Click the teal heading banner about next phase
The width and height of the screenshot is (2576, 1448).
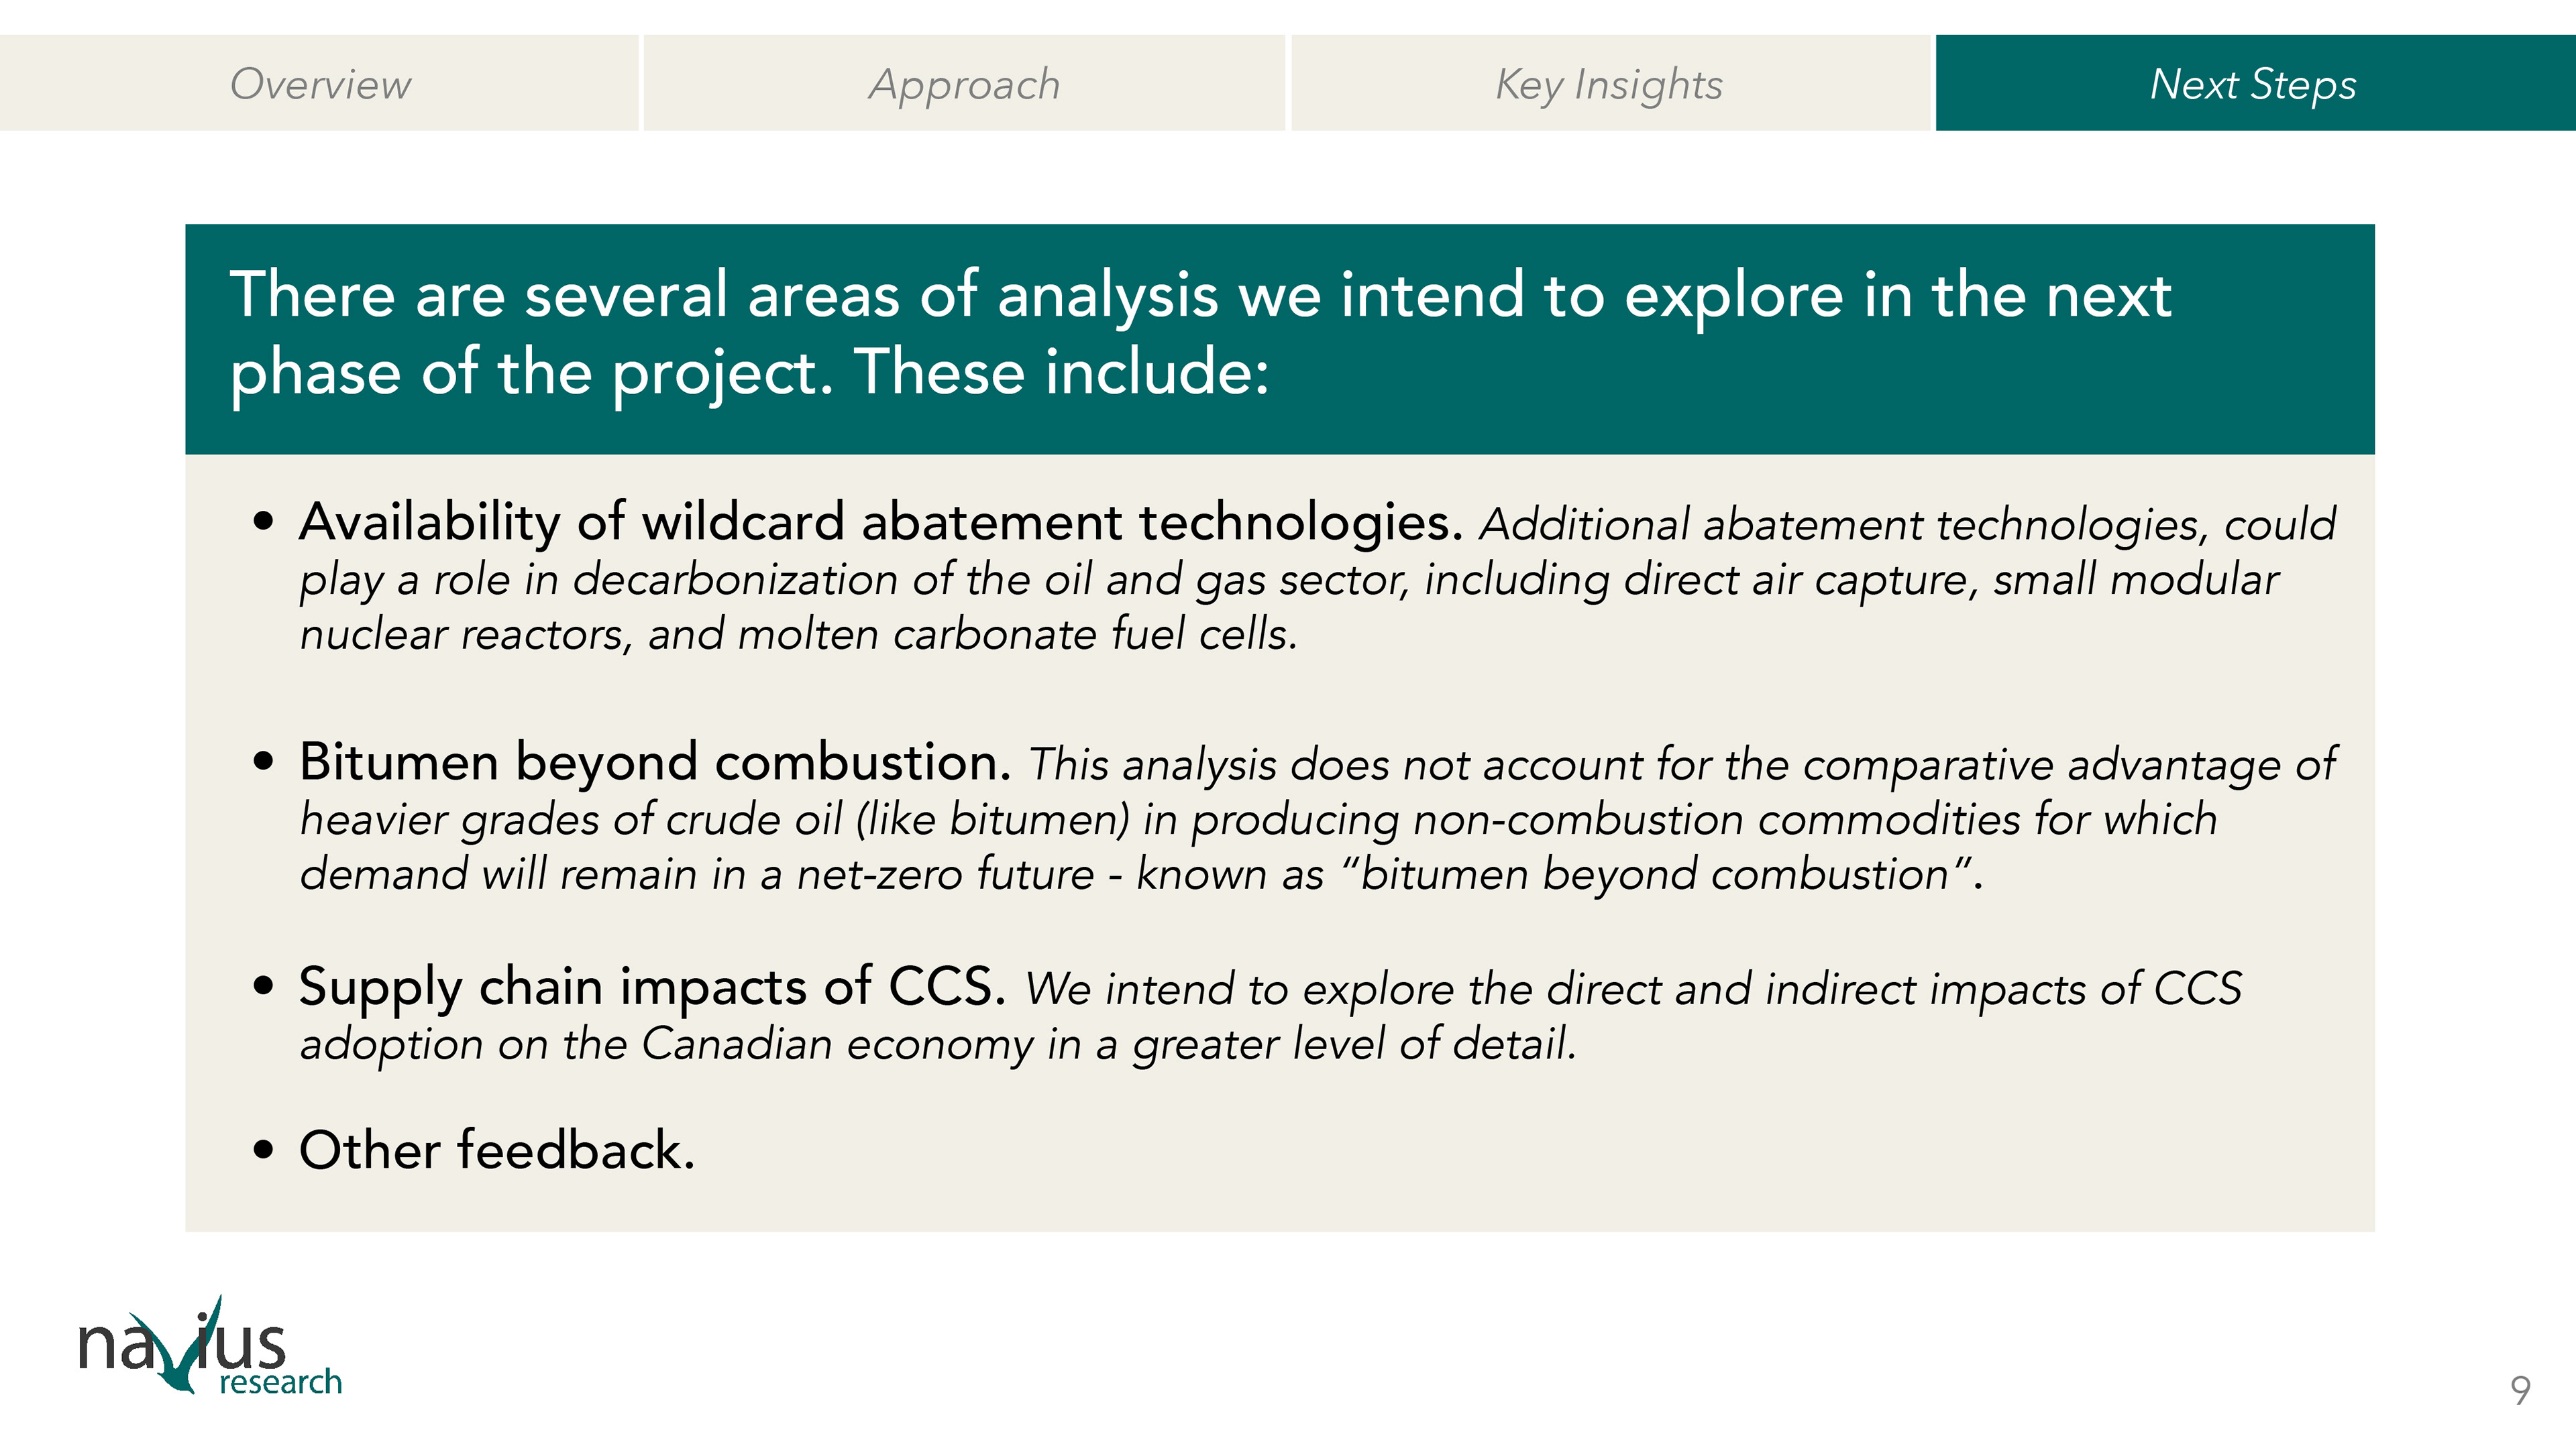(1279, 338)
